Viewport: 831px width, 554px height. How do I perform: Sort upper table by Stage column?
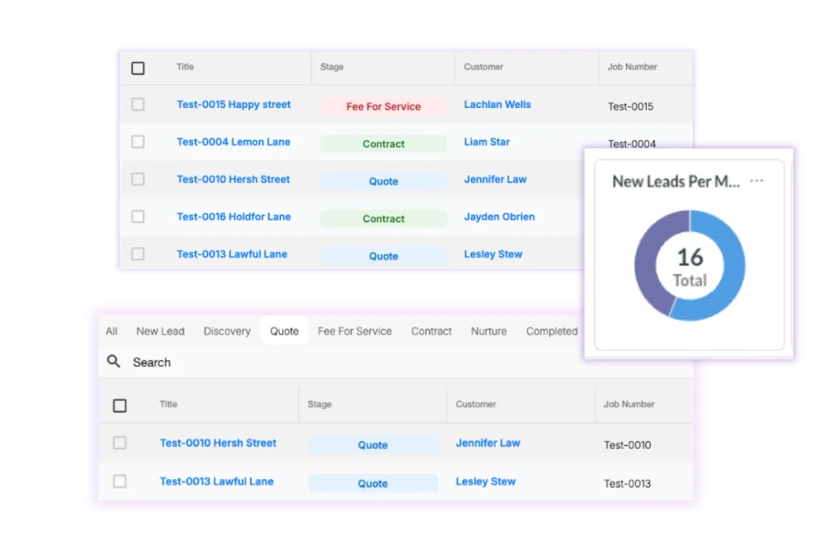(332, 67)
